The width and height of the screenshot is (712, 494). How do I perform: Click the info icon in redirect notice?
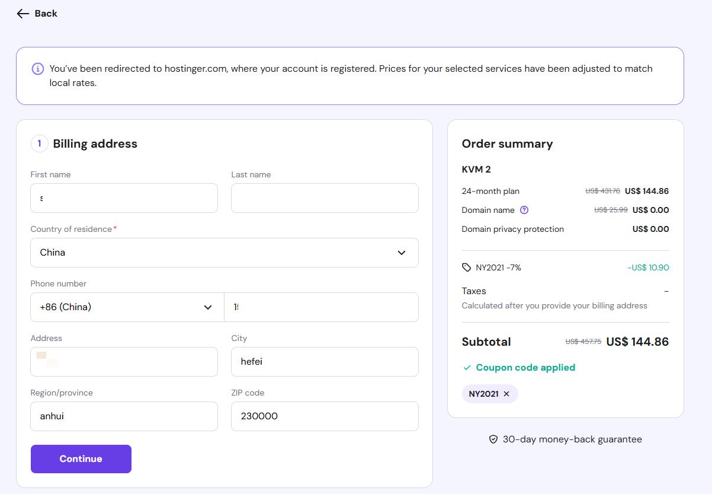(37, 69)
